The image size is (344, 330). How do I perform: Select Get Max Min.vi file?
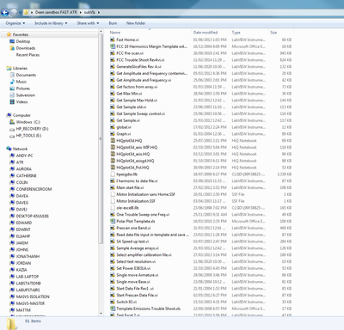[x=129, y=94]
